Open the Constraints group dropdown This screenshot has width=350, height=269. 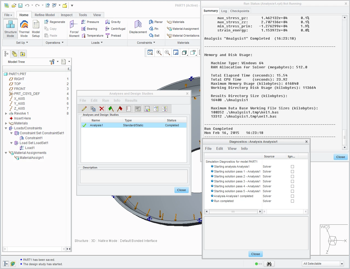(146, 43)
